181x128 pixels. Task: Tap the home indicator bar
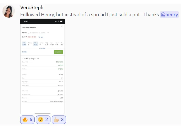[42, 113]
